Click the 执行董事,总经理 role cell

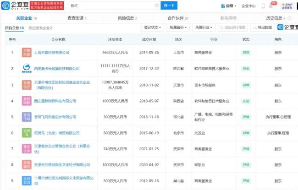278,117
